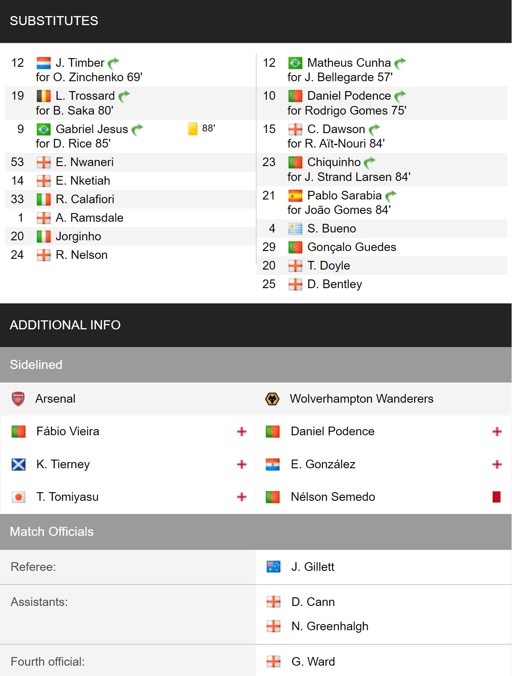Click the Arsenal club crest icon

click(x=18, y=399)
